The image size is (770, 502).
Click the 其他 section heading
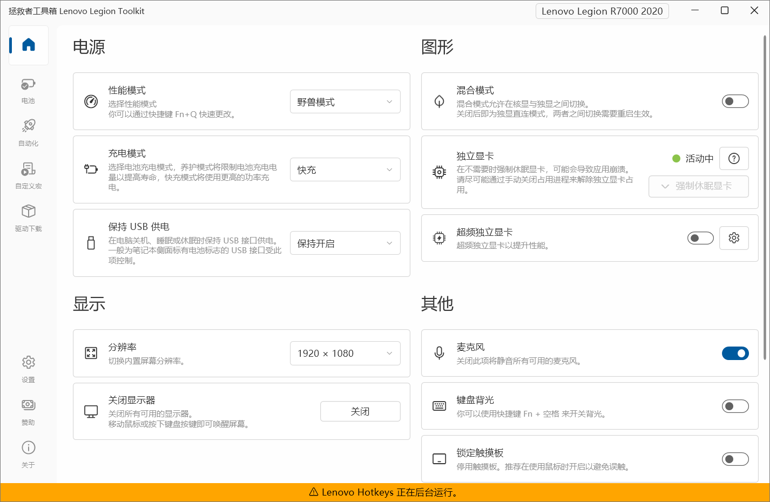point(437,304)
